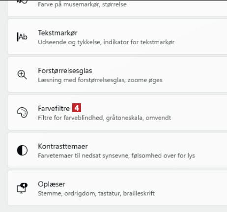The image size is (227, 212).
Task: Click the magnifier glass icon
Action: pyautogui.click(x=22, y=75)
